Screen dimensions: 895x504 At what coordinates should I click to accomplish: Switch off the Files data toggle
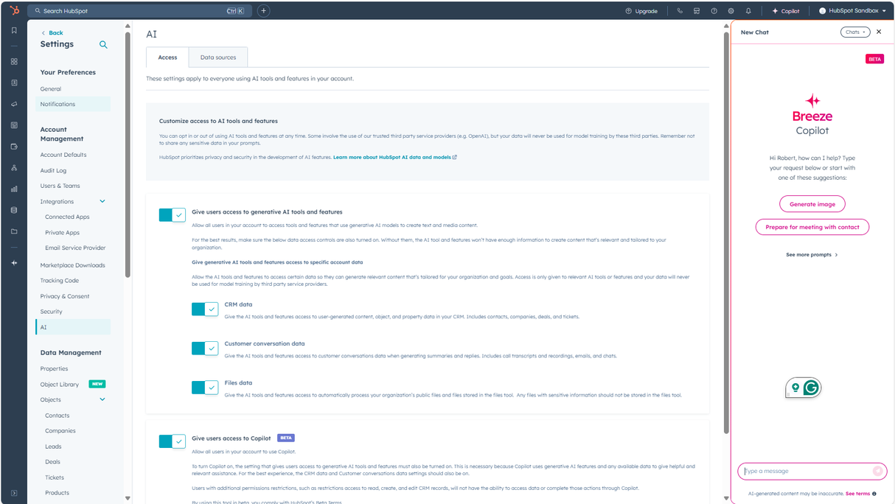coord(204,387)
